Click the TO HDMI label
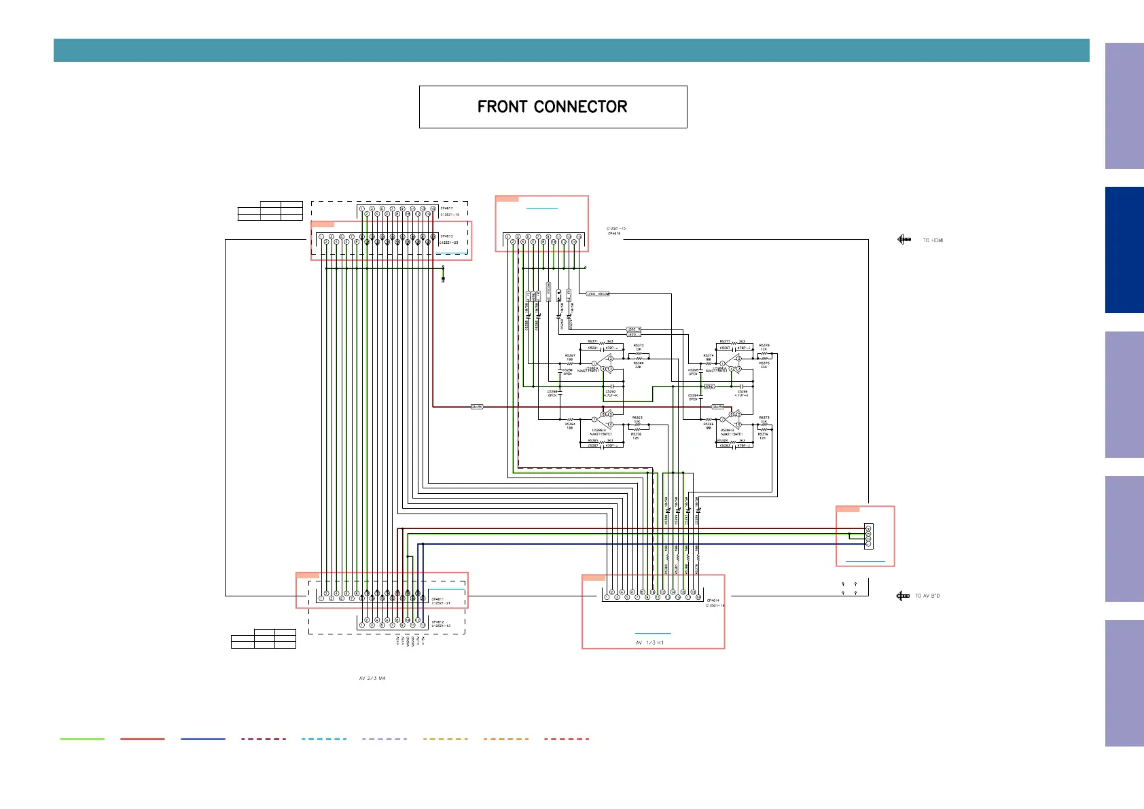The image size is (1144, 809). click(x=933, y=240)
